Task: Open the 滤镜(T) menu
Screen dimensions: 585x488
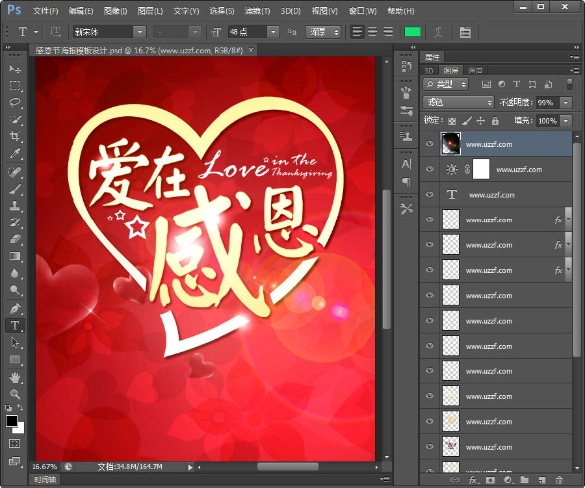Action: 257,11
